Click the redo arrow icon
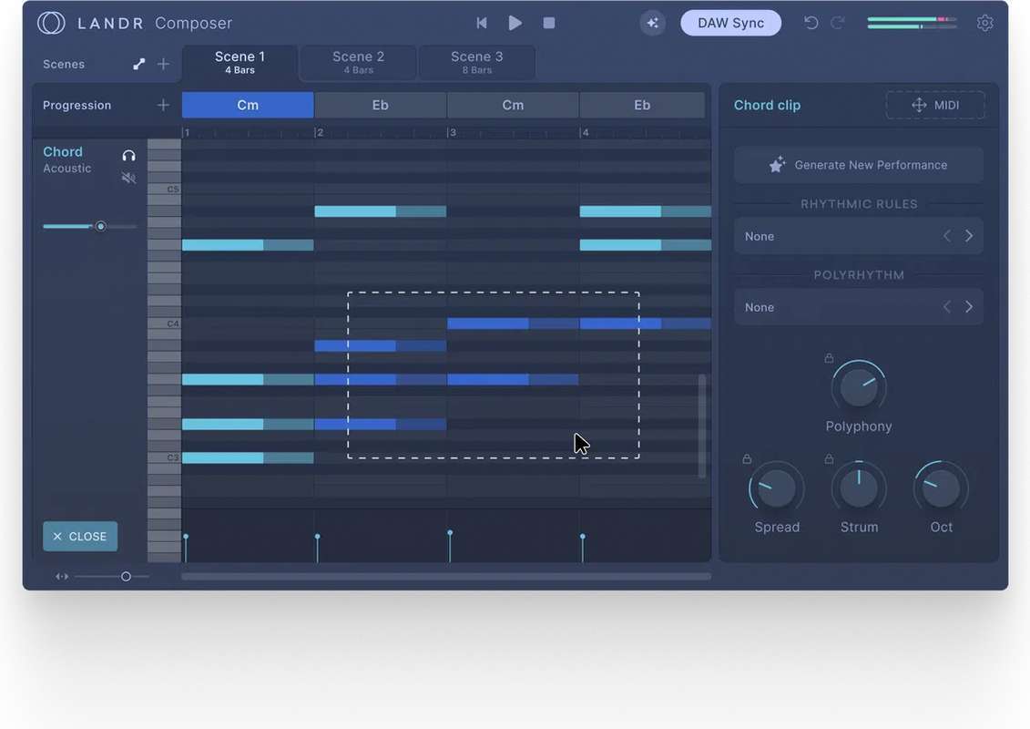Image resolution: width=1030 pixels, height=729 pixels. click(838, 23)
